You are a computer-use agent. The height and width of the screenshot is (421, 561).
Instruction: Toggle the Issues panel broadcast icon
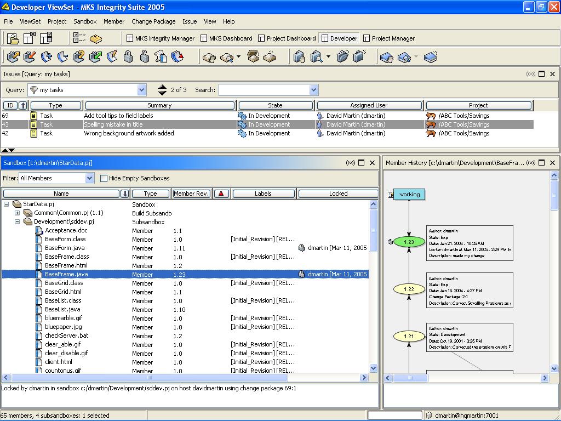(x=531, y=74)
